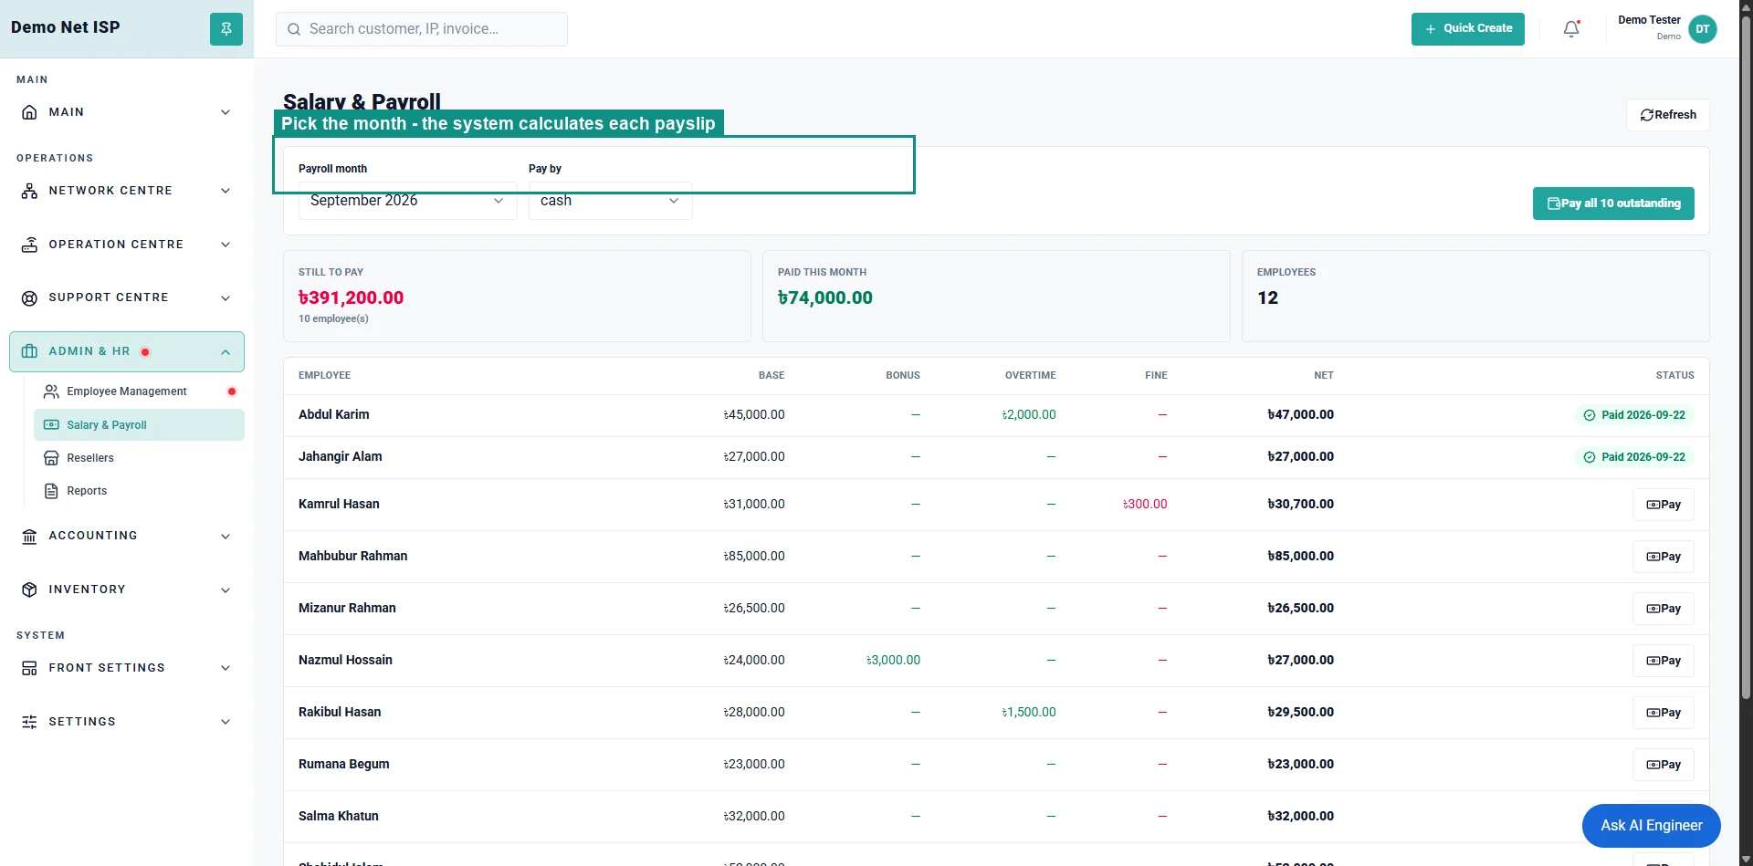Click the Operation Centre router icon
This screenshot has height=866, width=1753.
coord(29,245)
